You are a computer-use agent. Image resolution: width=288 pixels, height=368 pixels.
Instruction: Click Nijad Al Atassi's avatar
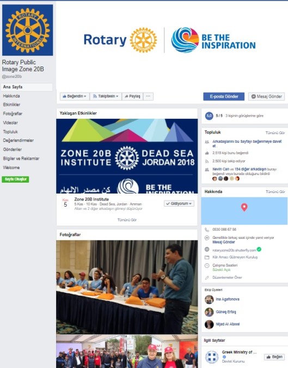coord(209,324)
